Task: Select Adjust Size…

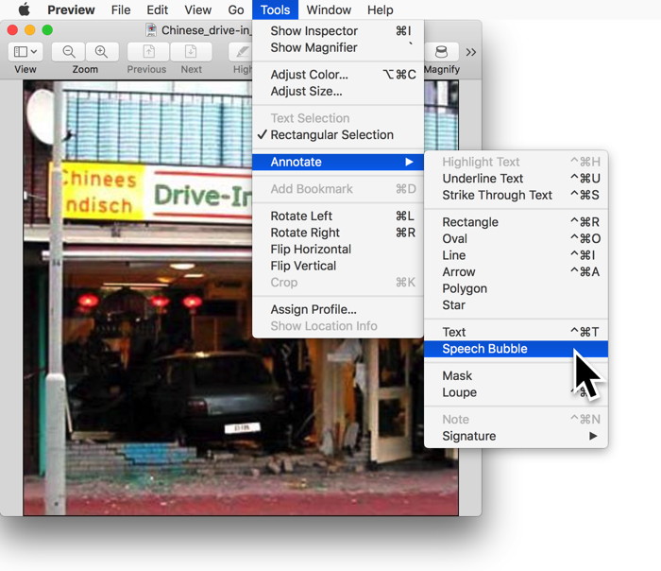Action: pyautogui.click(x=338, y=91)
